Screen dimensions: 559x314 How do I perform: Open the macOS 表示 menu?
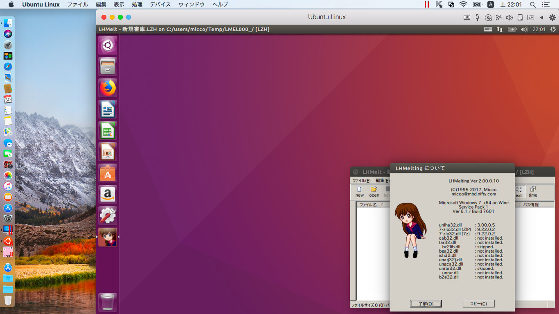[x=119, y=4]
